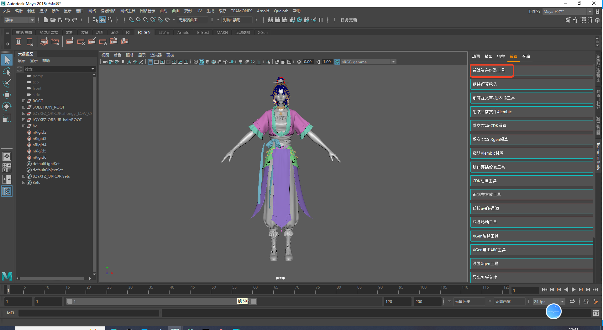The width and height of the screenshot is (603, 330).
Task: Open the Script Editor icon
Action: click(596, 313)
